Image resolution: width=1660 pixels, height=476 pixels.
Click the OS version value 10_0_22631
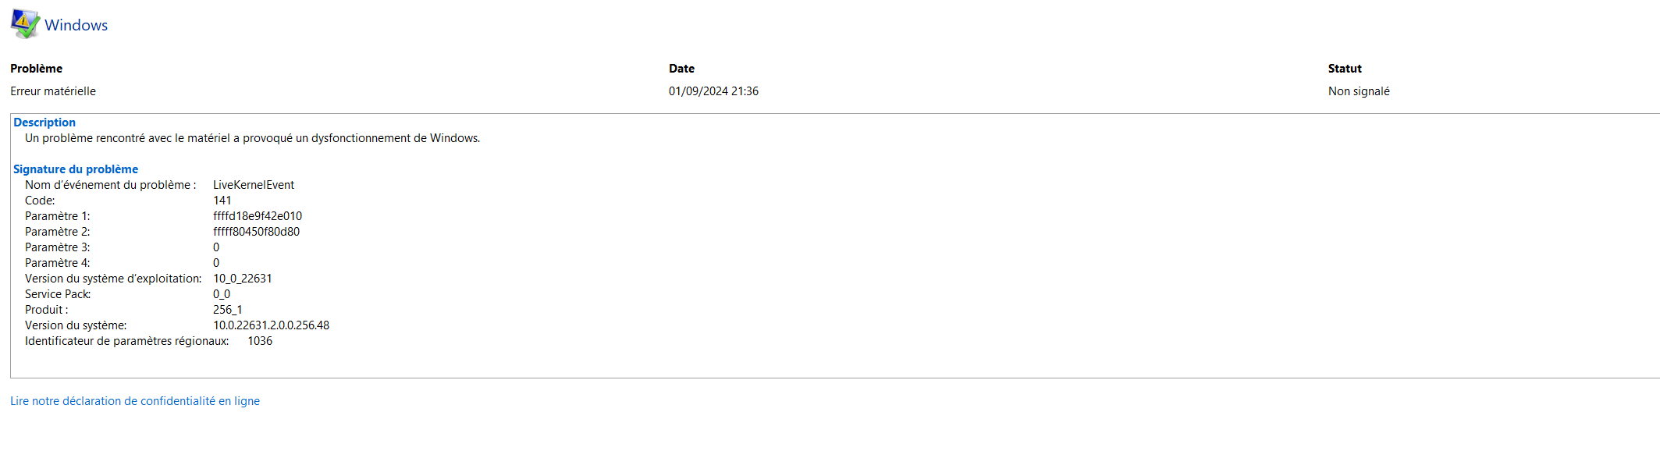[x=243, y=279]
